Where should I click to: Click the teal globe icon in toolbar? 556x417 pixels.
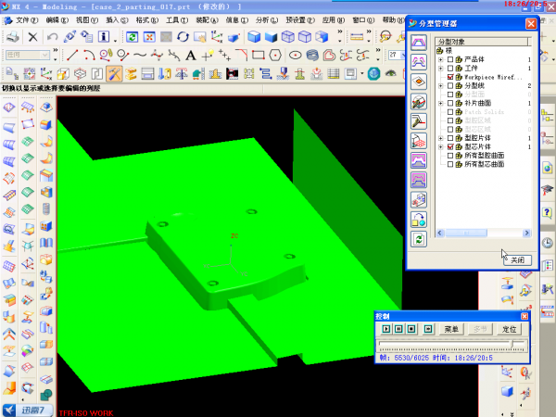373,74
